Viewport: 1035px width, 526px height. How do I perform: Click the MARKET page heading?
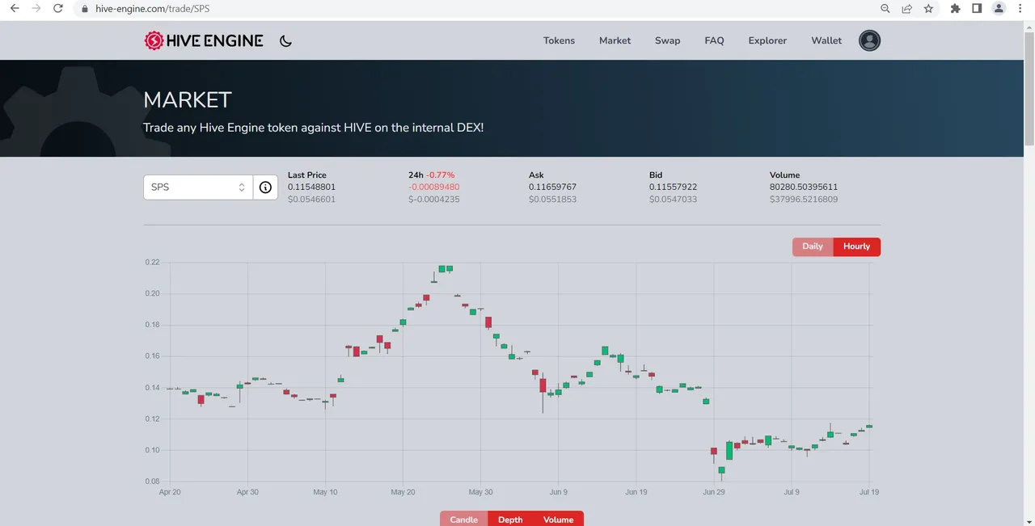coord(188,100)
